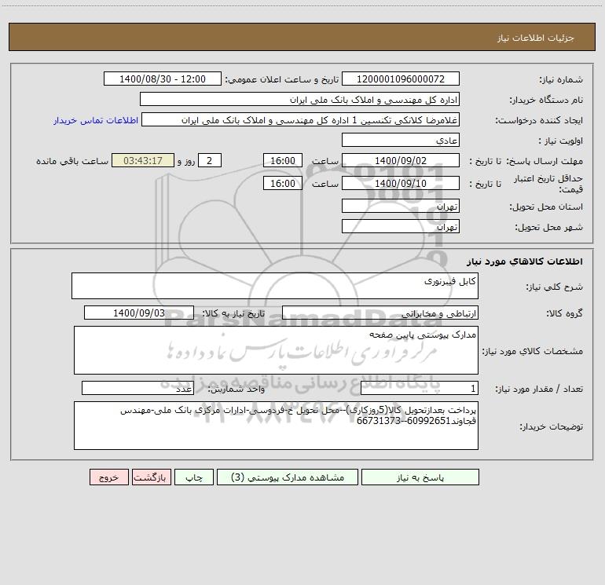Click the label واحد شمارش
The width and height of the screenshot is (605, 585).
pos(236,389)
